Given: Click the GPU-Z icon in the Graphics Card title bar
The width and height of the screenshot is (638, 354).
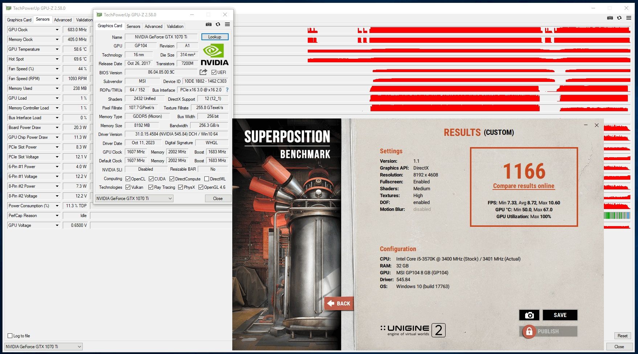Looking at the screenshot, I should point(99,14).
